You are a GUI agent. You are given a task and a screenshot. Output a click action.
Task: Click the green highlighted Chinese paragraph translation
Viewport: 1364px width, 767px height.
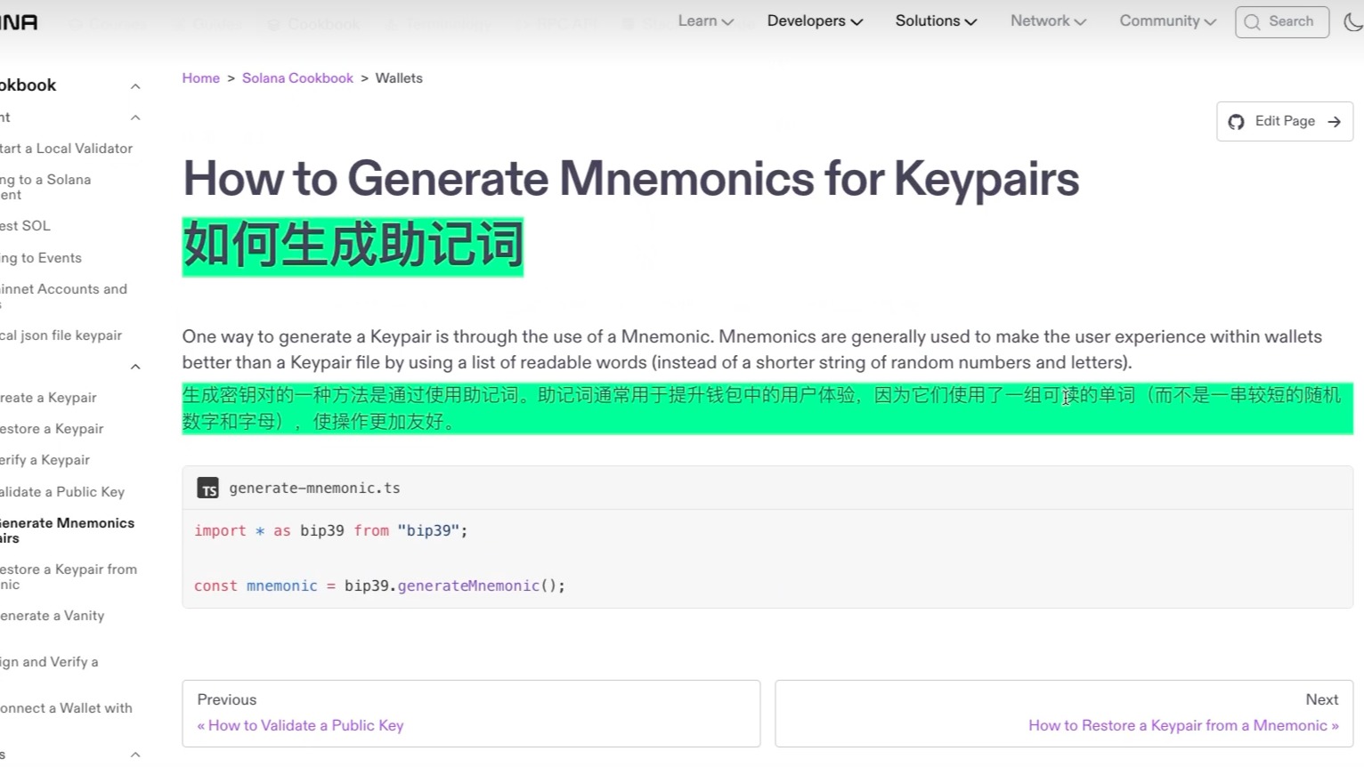coord(767,408)
